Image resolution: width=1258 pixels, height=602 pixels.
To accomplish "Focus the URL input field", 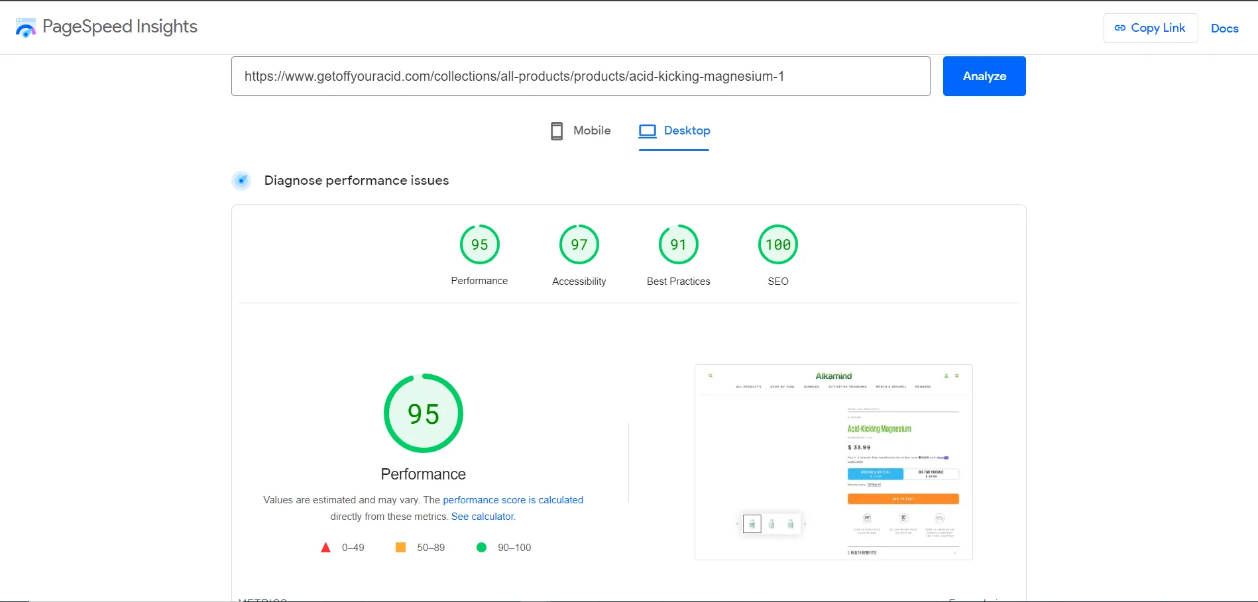I will tap(581, 76).
